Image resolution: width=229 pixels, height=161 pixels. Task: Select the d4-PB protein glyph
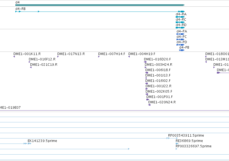pos(182,50)
